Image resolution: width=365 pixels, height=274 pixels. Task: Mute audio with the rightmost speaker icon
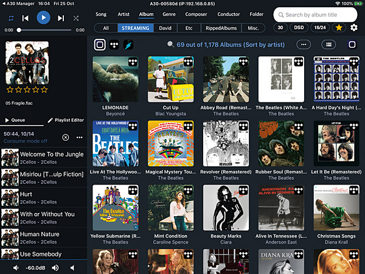pyautogui.click(x=72, y=268)
